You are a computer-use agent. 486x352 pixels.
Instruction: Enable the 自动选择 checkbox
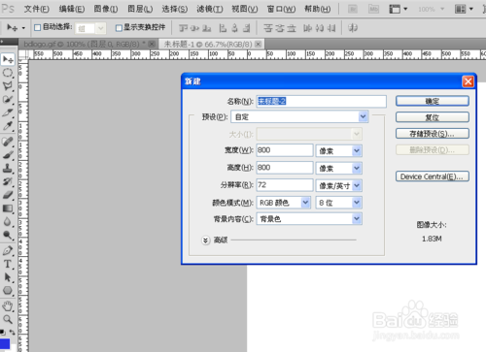[38, 28]
